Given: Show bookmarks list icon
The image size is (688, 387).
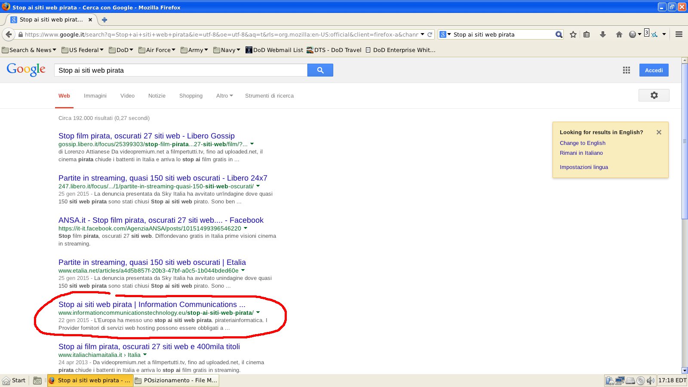Looking at the screenshot, I should coord(587,34).
